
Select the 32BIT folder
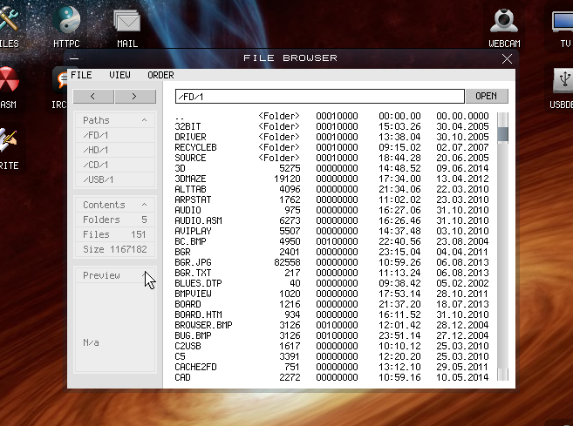click(331, 126)
